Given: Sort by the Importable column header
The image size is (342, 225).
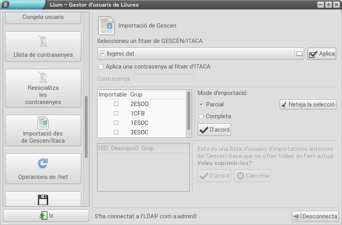Looking at the screenshot, I should pos(113,95).
